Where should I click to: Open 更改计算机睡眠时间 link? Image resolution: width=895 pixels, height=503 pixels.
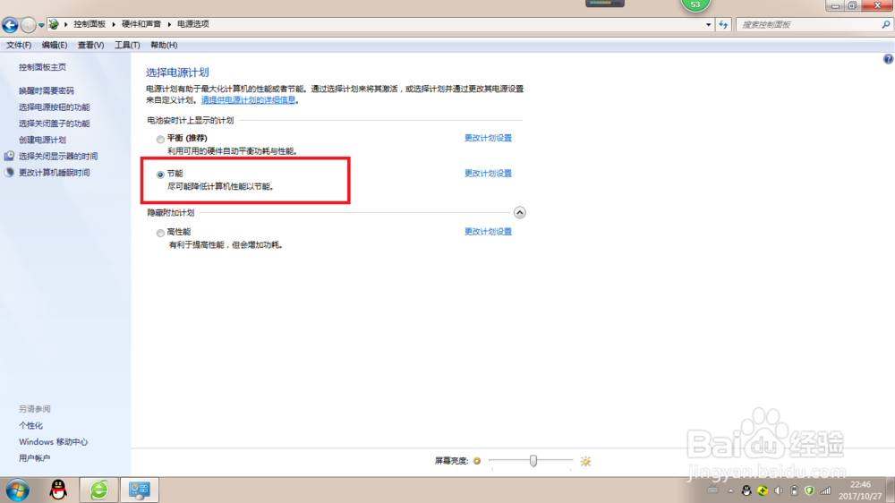[55, 173]
